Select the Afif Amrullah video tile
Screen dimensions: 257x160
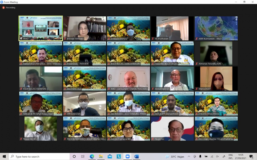click(85, 104)
